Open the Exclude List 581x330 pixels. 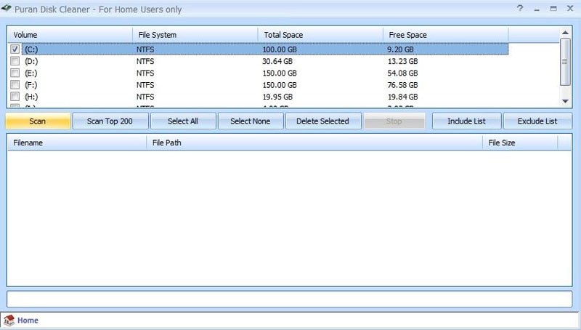pyautogui.click(x=537, y=121)
